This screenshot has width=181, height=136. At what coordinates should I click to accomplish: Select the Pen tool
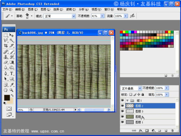[6, 74]
